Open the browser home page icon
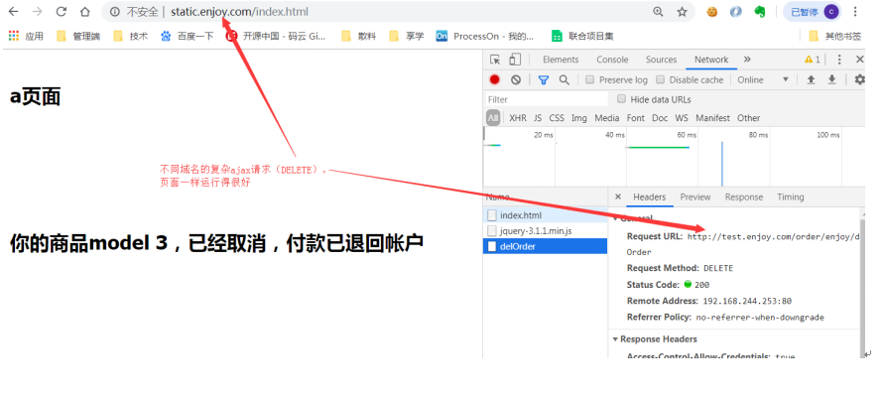Screen dimensions: 885x396 coord(84,12)
